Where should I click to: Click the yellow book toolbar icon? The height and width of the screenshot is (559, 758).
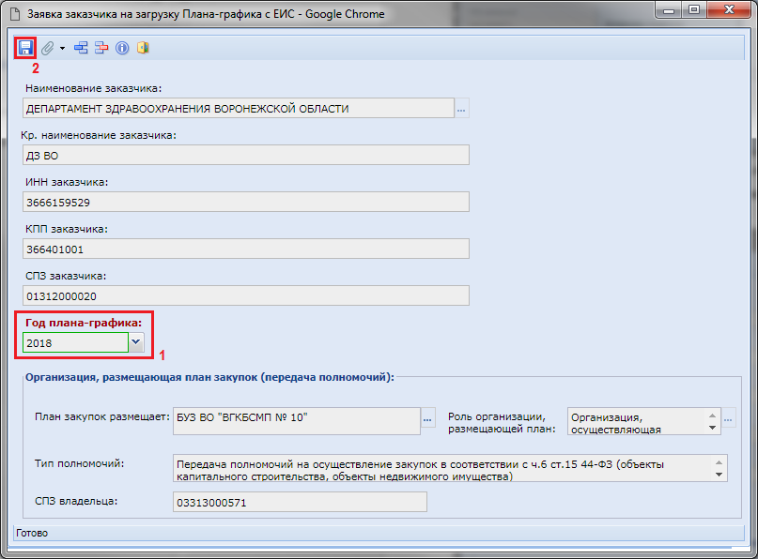point(143,48)
